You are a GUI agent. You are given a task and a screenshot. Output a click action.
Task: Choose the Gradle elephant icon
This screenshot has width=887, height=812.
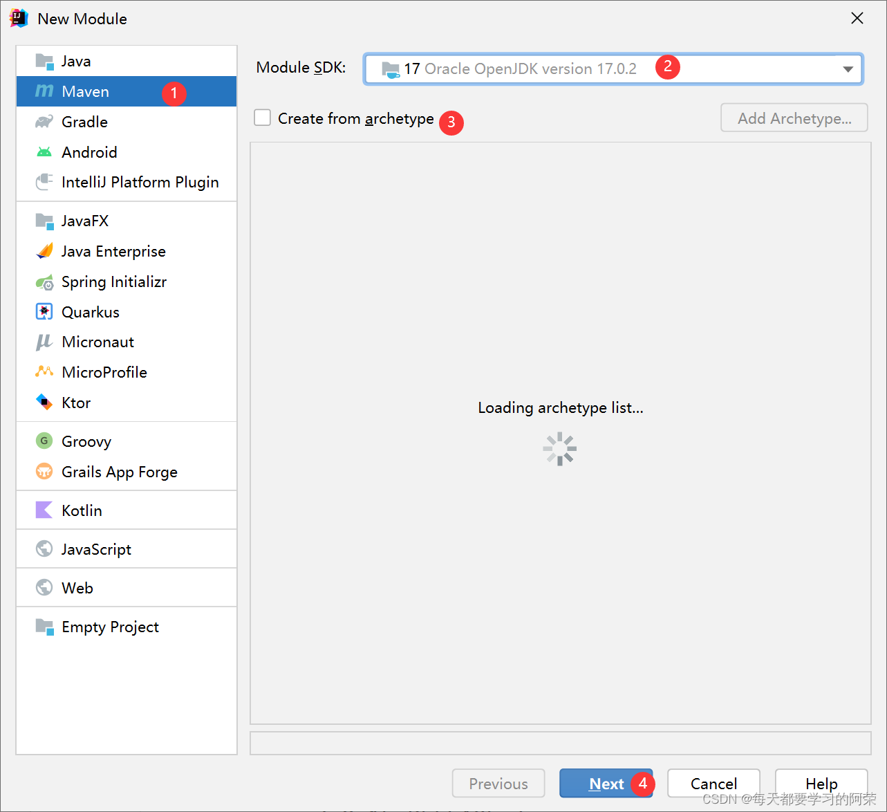pyautogui.click(x=44, y=122)
